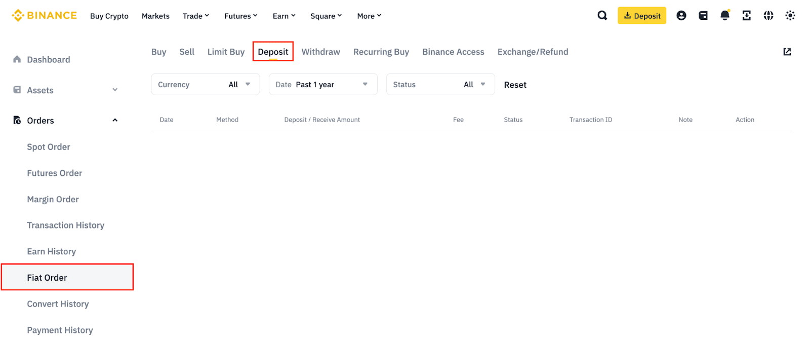810x344 pixels.
Task: Open Transaction History in sidebar
Action: click(66, 225)
